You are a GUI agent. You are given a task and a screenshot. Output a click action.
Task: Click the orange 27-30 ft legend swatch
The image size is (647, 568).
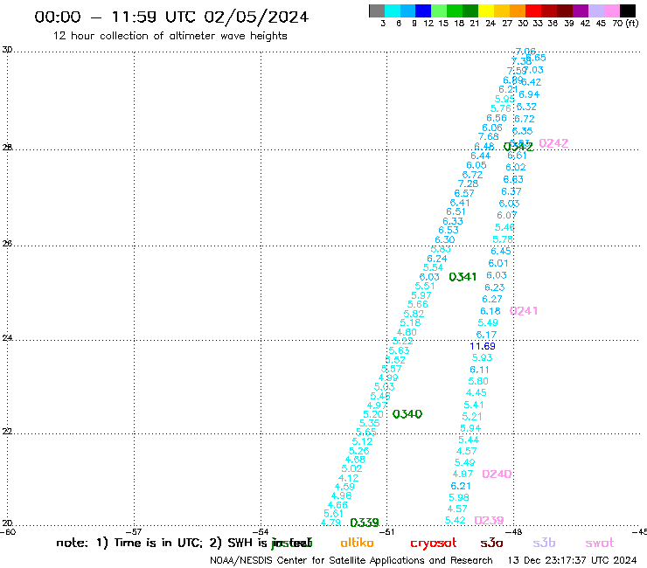(x=518, y=10)
